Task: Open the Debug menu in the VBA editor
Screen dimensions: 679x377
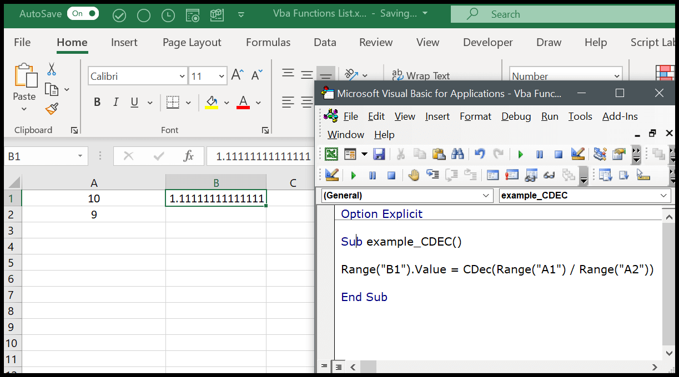Action: point(516,116)
